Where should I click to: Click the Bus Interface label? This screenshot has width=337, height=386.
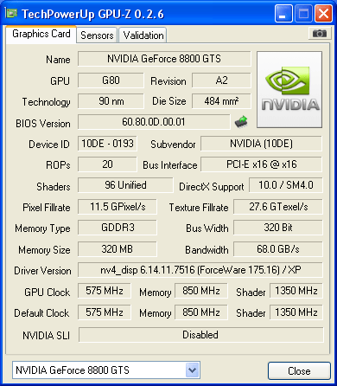point(170,165)
